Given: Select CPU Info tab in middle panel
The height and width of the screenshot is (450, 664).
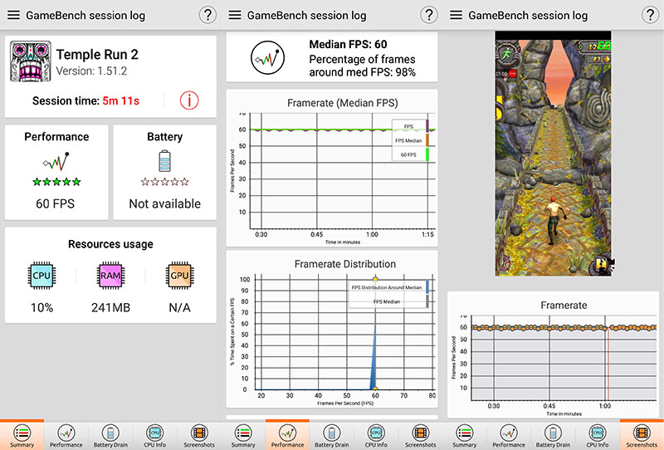Looking at the screenshot, I should pos(376,436).
